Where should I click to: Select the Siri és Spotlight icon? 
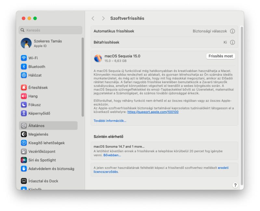click(x=24, y=160)
